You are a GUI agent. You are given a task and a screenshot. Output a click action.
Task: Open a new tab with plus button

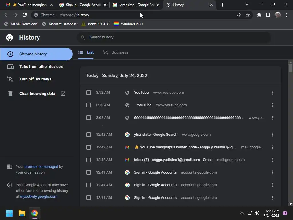222,5
